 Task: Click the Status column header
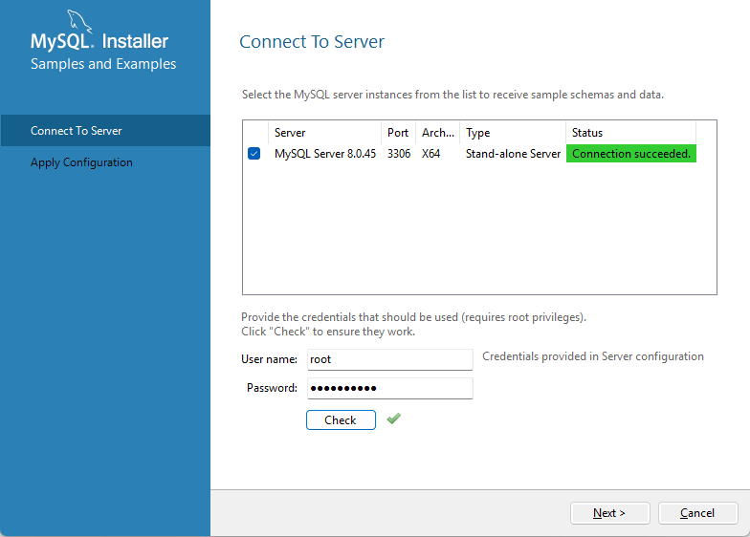631,132
